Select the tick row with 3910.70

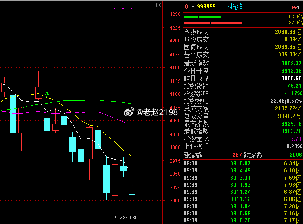click(x=243, y=220)
